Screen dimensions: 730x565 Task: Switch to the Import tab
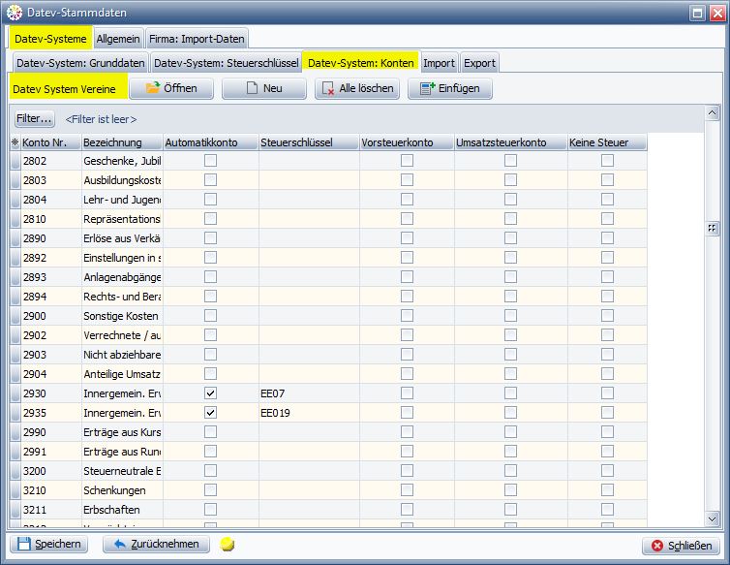(439, 63)
